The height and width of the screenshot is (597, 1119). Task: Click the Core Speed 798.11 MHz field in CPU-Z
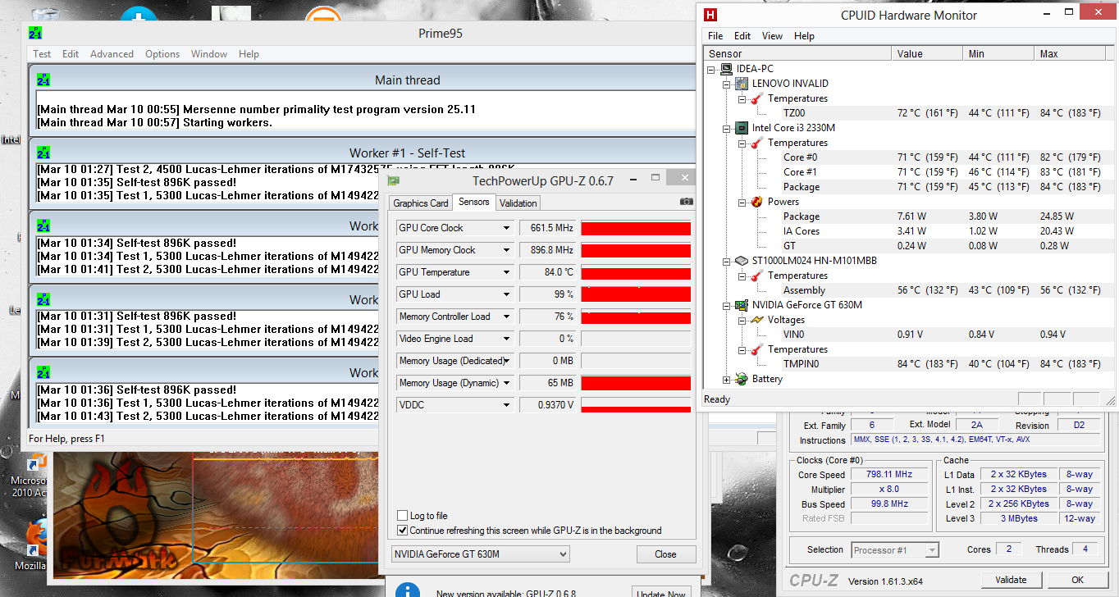(x=890, y=475)
